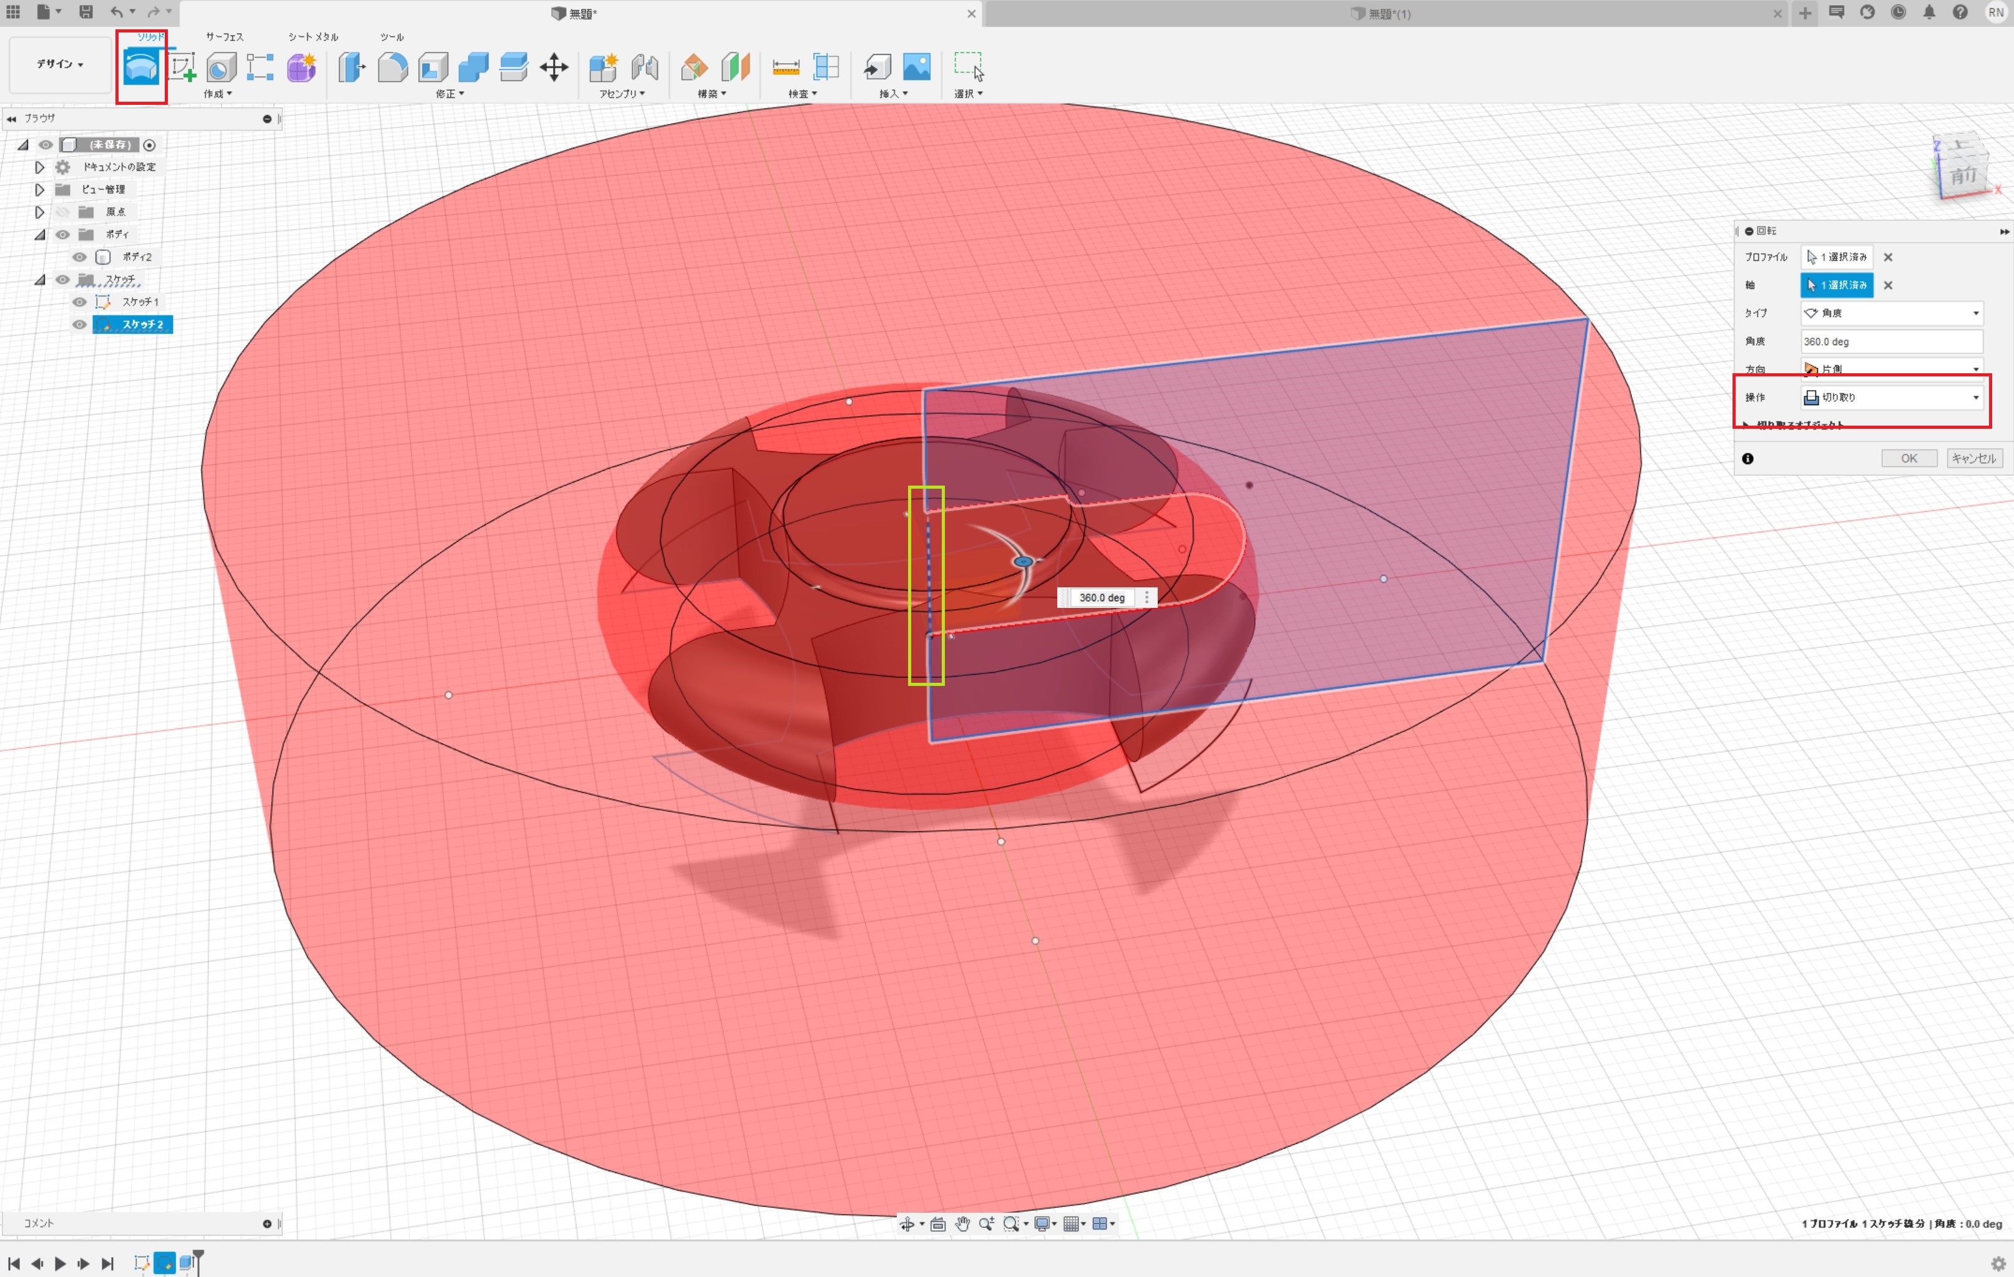Click OK in the 回転 dialog
The height and width of the screenshot is (1277, 2014).
(x=1909, y=457)
